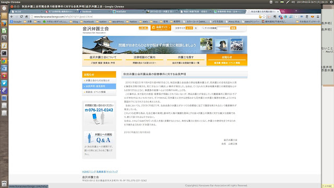
Task: Click the orange site search button
Action: tap(233, 28)
